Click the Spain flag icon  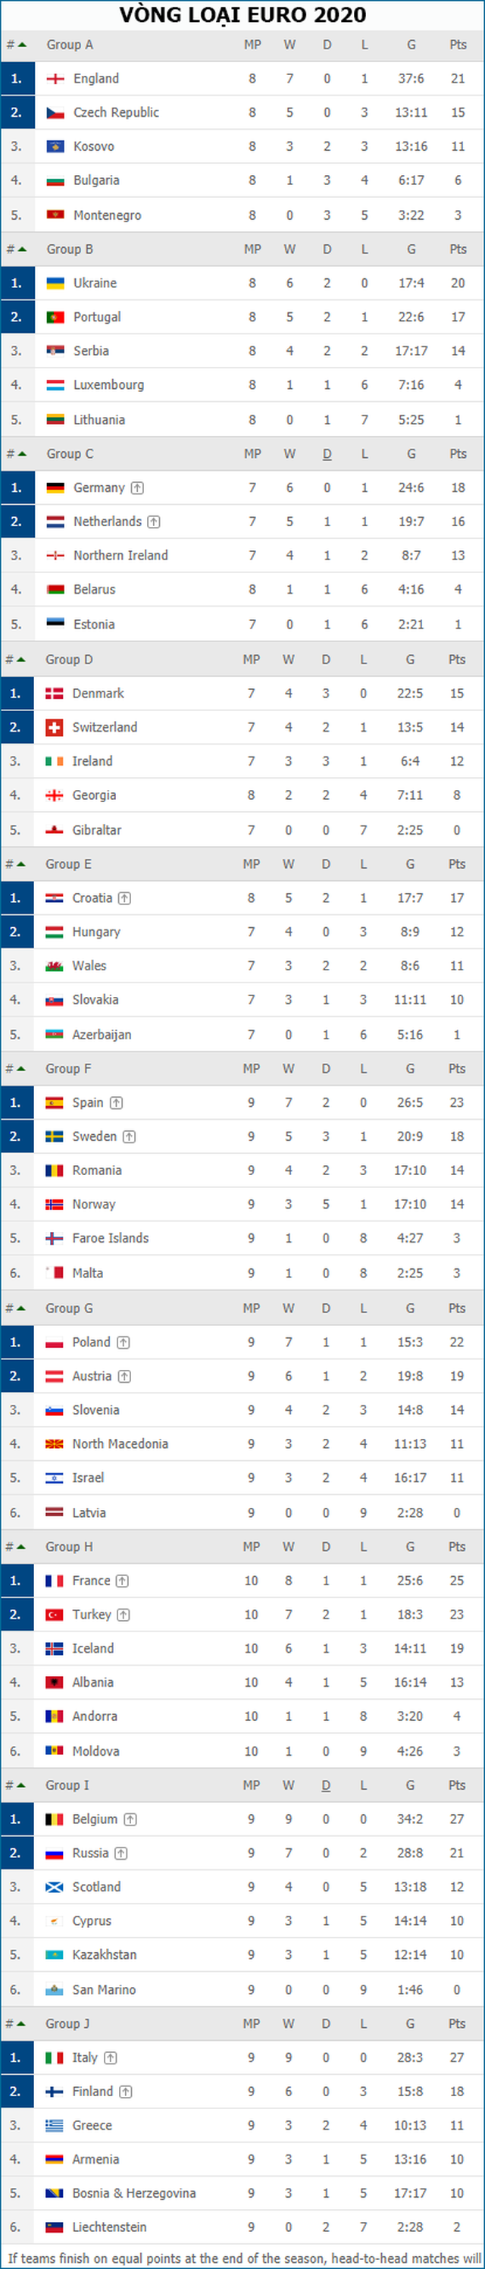point(55,1103)
